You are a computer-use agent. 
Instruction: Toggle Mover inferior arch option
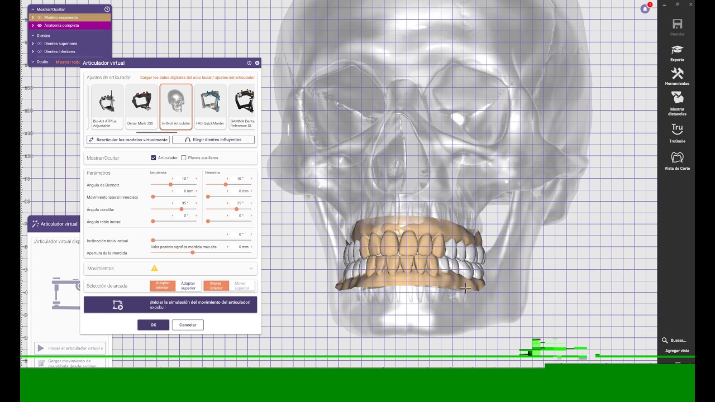(x=216, y=286)
